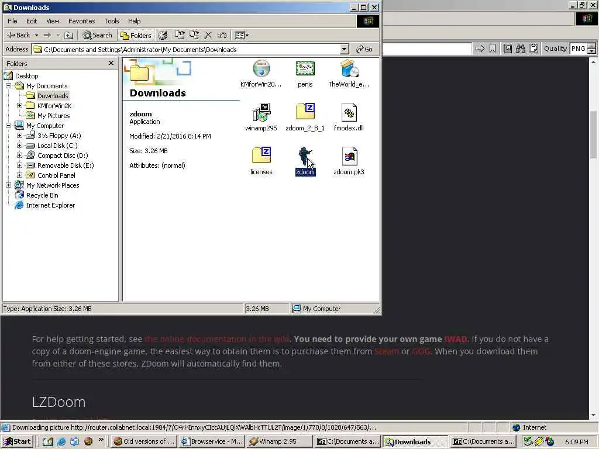The width and height of the screenshot is (599, 449).
Task: Select the fmodex.dll file
Action: pos(349,118)
